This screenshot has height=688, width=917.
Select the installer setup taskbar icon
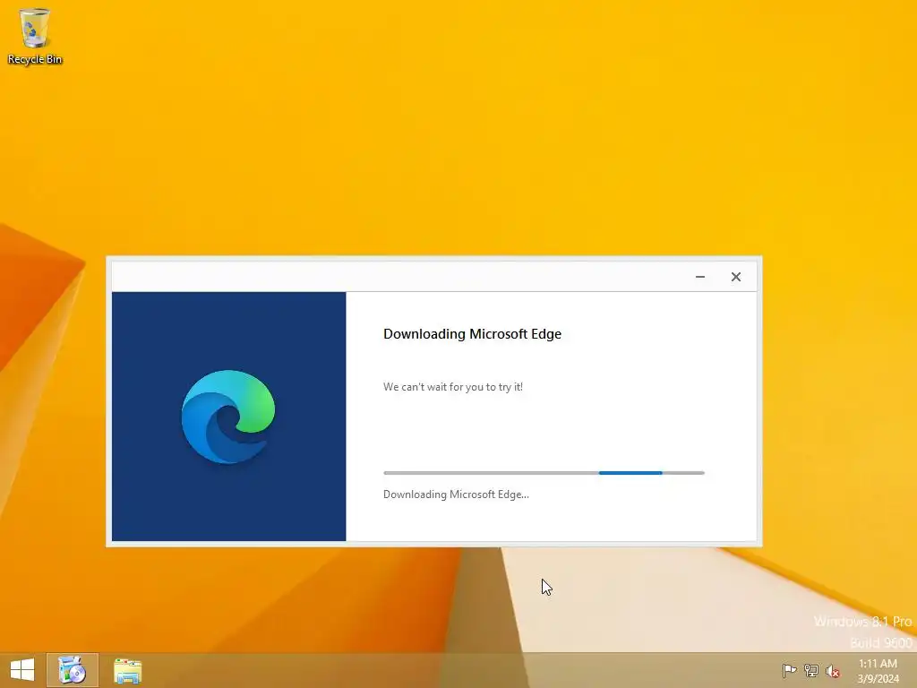click(73, 670)
